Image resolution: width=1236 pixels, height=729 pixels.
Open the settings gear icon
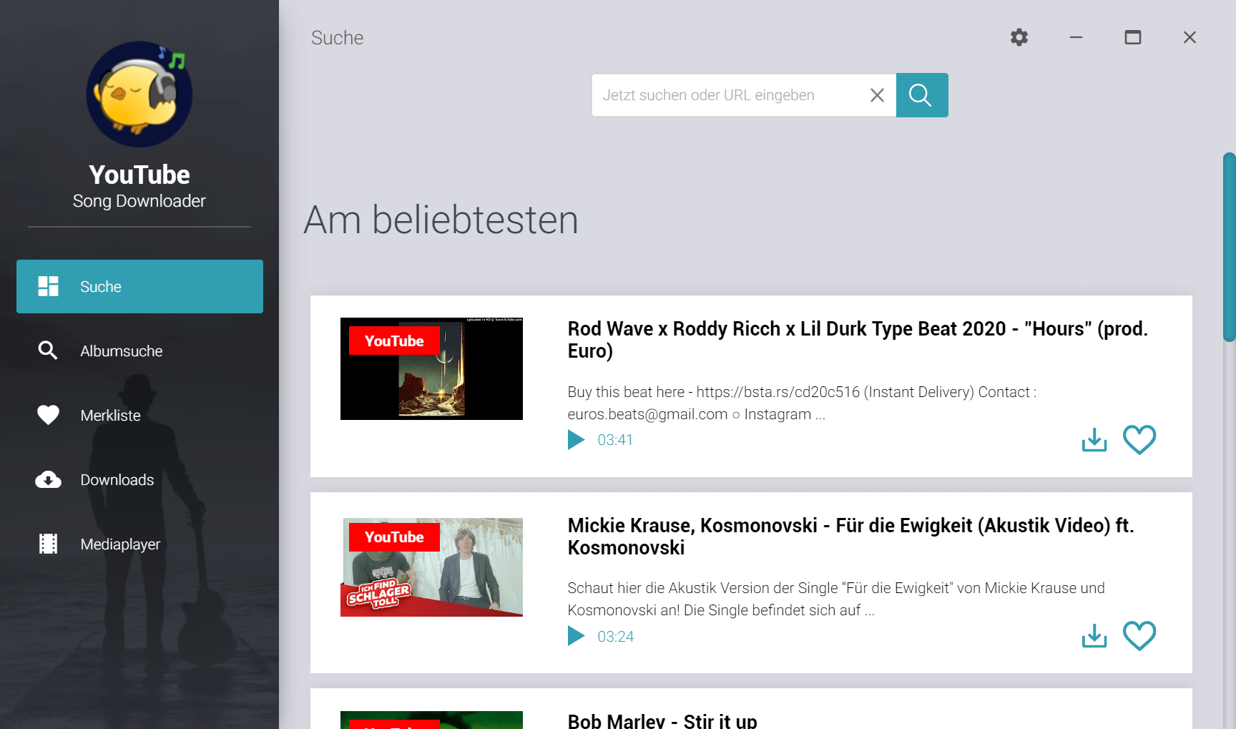coord(1019,37)
